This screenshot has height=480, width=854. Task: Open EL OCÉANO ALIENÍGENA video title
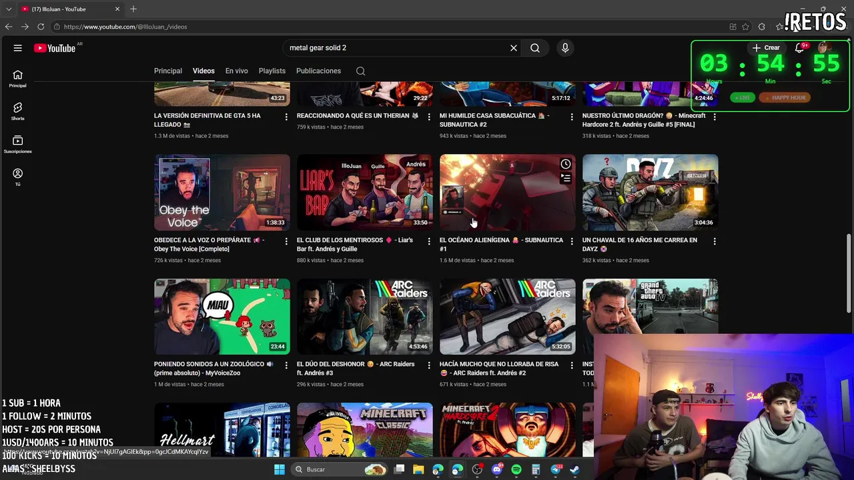pyautogui.click(x=501, y=244)
